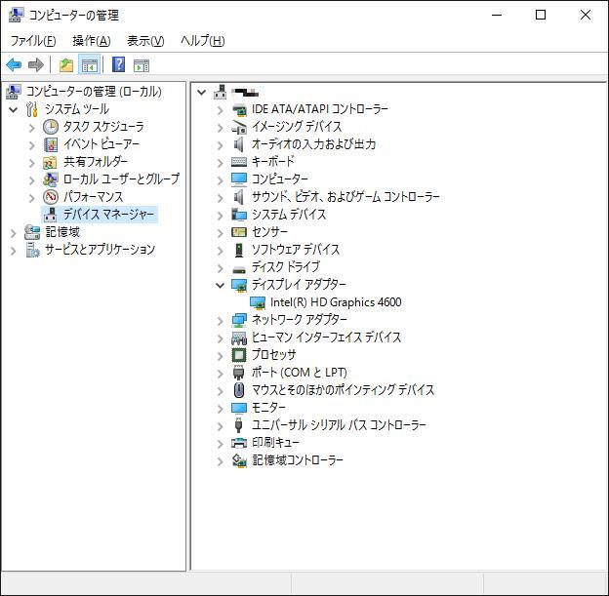Expand the モニター category
The height and width of the screenshot is (596, 609).
point(221,409)
